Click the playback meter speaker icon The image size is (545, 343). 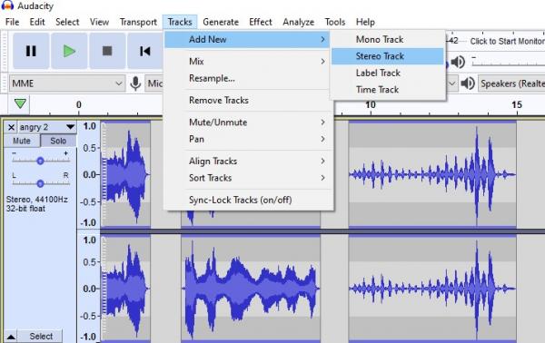[458, 62]
